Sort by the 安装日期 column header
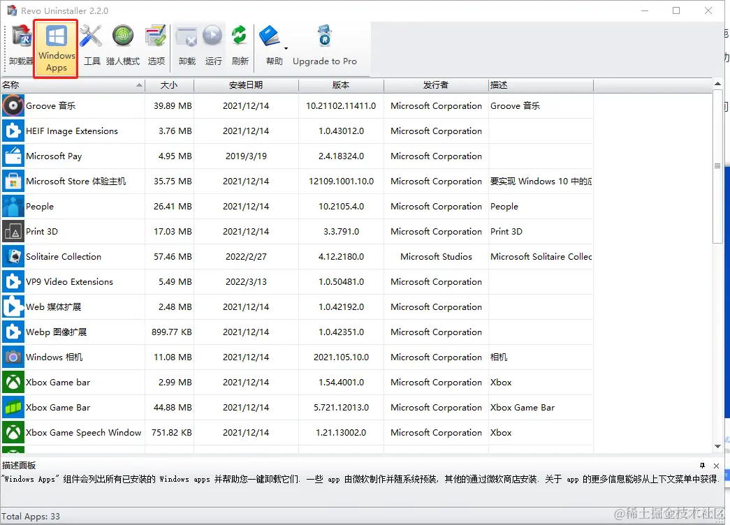 point(246,85)
